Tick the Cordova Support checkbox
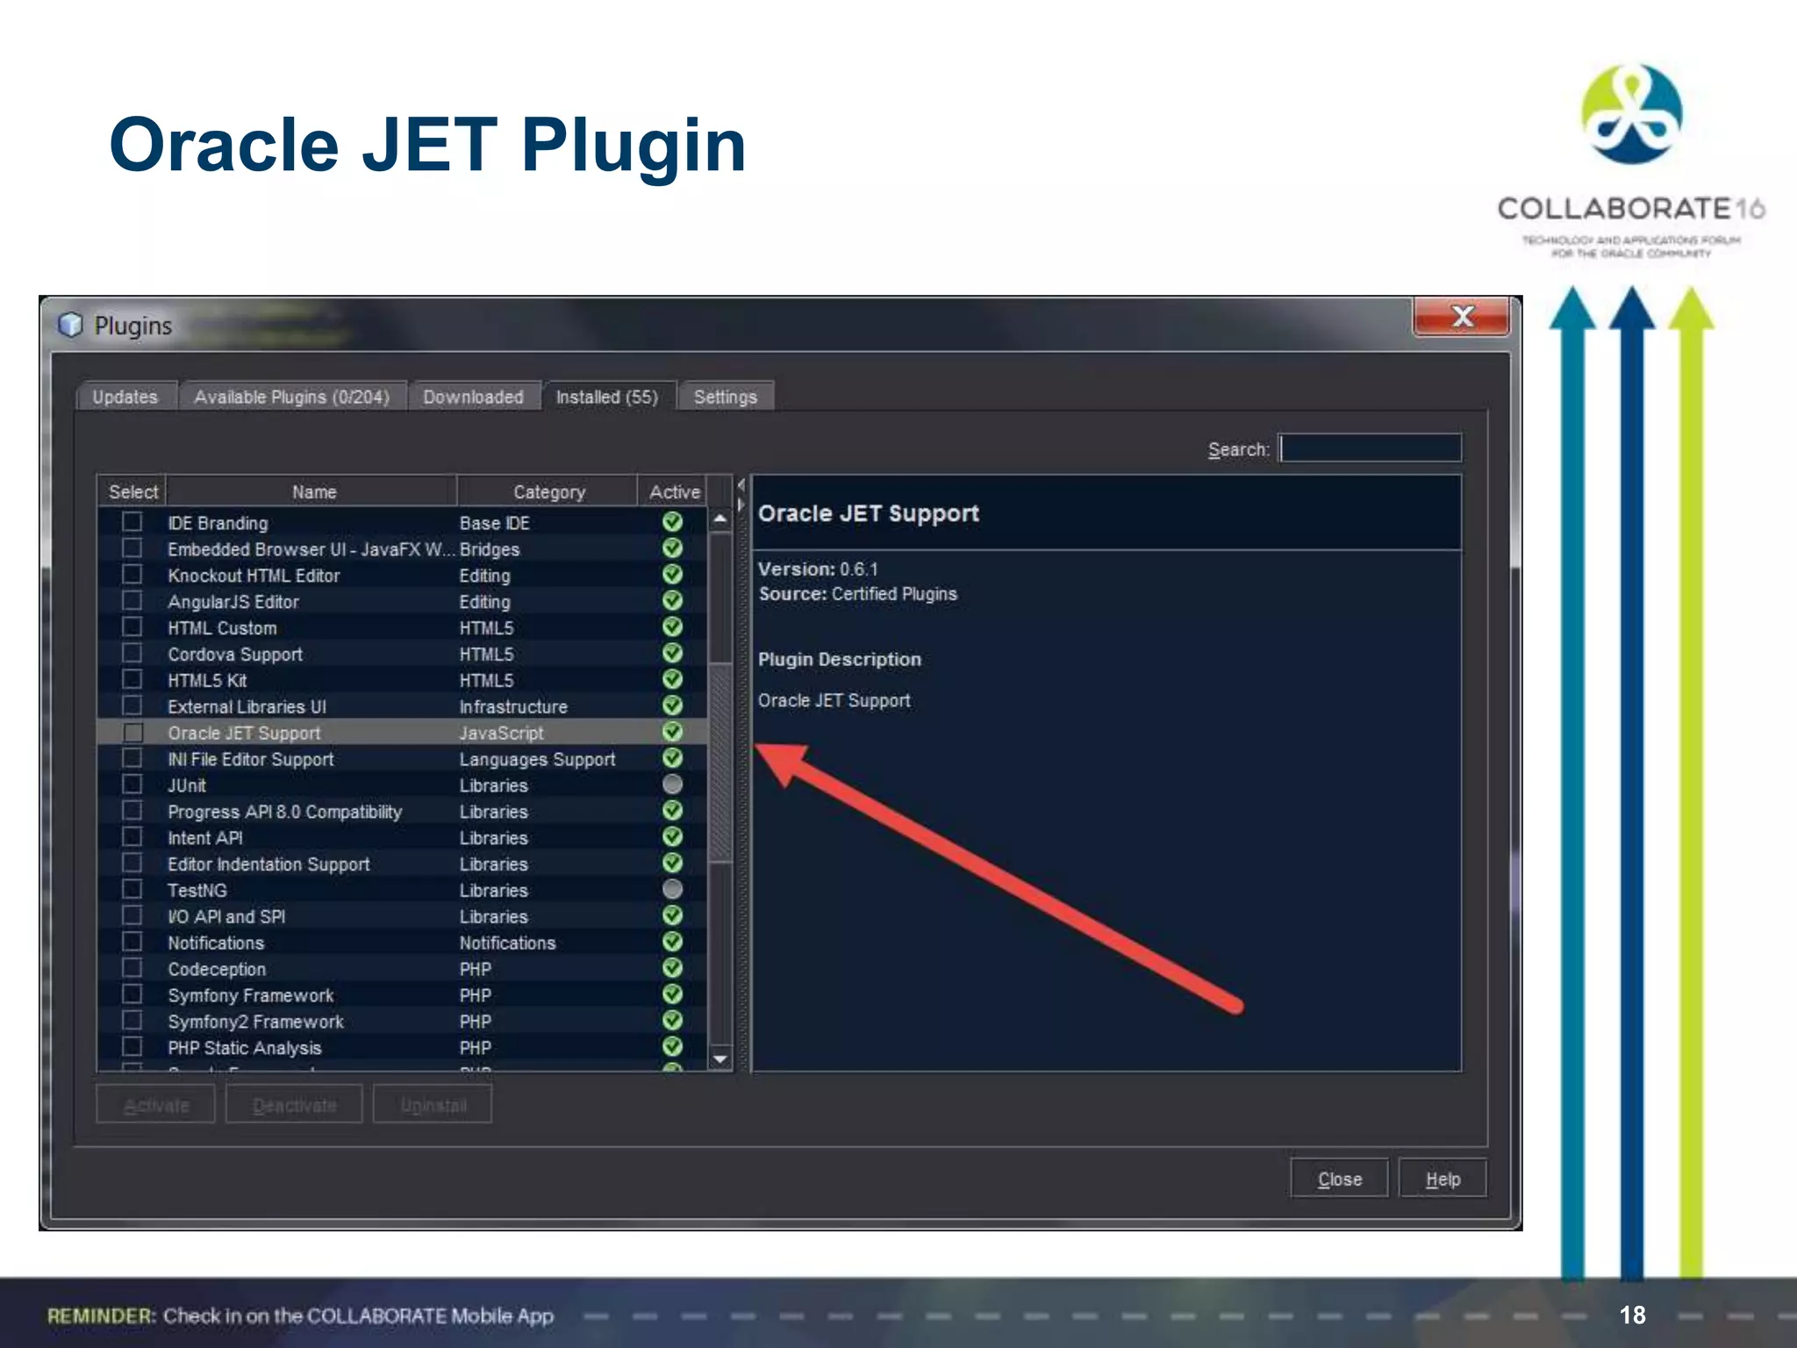Screen dimensions: 1797x1348 click(x=132, y=654)
